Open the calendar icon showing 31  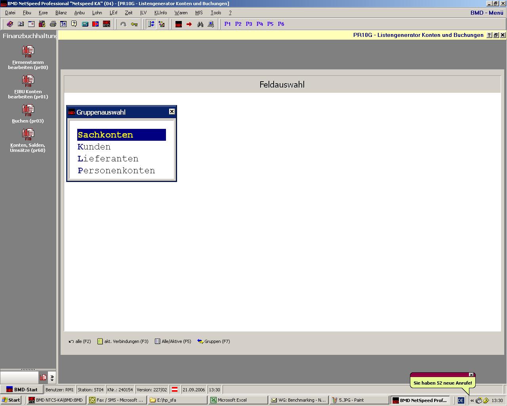click(x=63, y=24)
